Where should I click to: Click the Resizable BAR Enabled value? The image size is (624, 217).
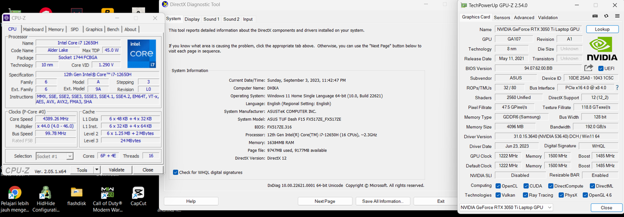point(600,175)
